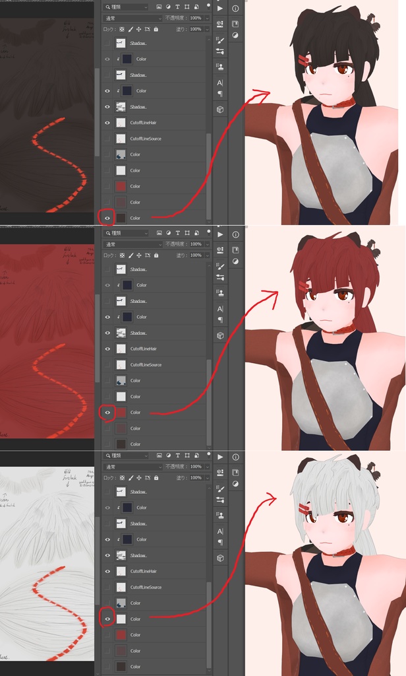The height and width of the screenshot is (676, 406).
Task: Hide the dark brown Color layer, brown-hair panel
Action: pos(107,218)
